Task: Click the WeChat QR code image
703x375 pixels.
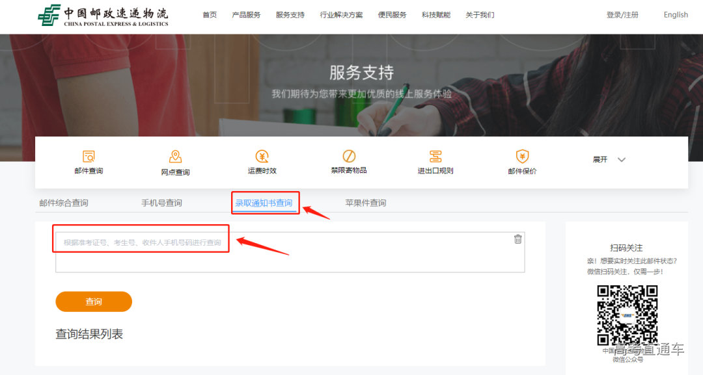Action: (x=627, y=315)
